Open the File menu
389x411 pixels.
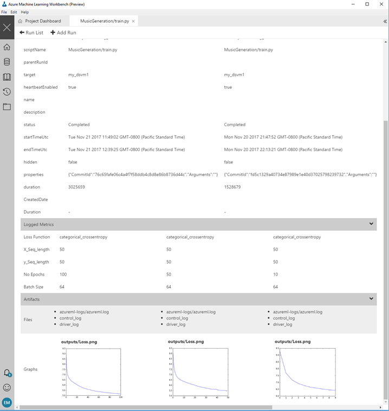4,12
